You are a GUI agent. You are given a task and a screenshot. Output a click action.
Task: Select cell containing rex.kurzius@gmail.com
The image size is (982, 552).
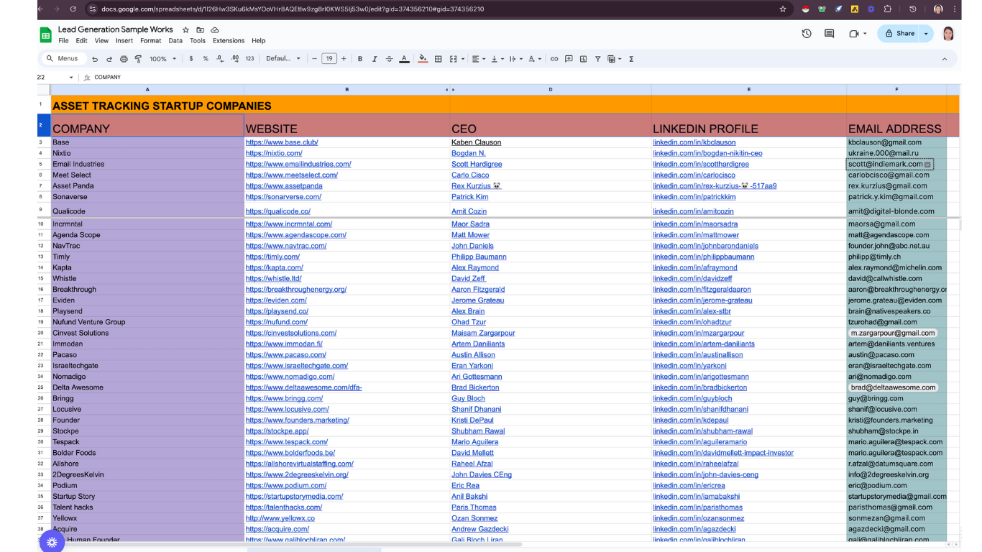896,185
